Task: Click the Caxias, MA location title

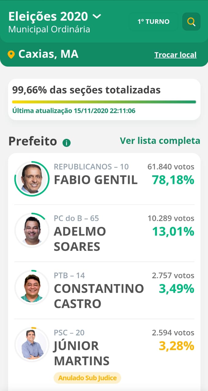Action: (x=48, y=54)
